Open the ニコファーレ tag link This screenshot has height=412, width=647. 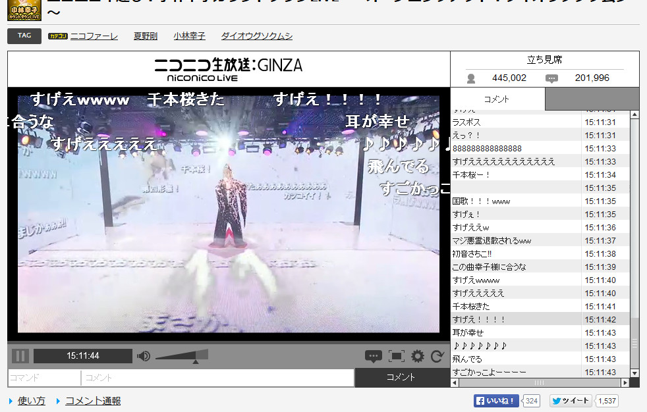94,36
